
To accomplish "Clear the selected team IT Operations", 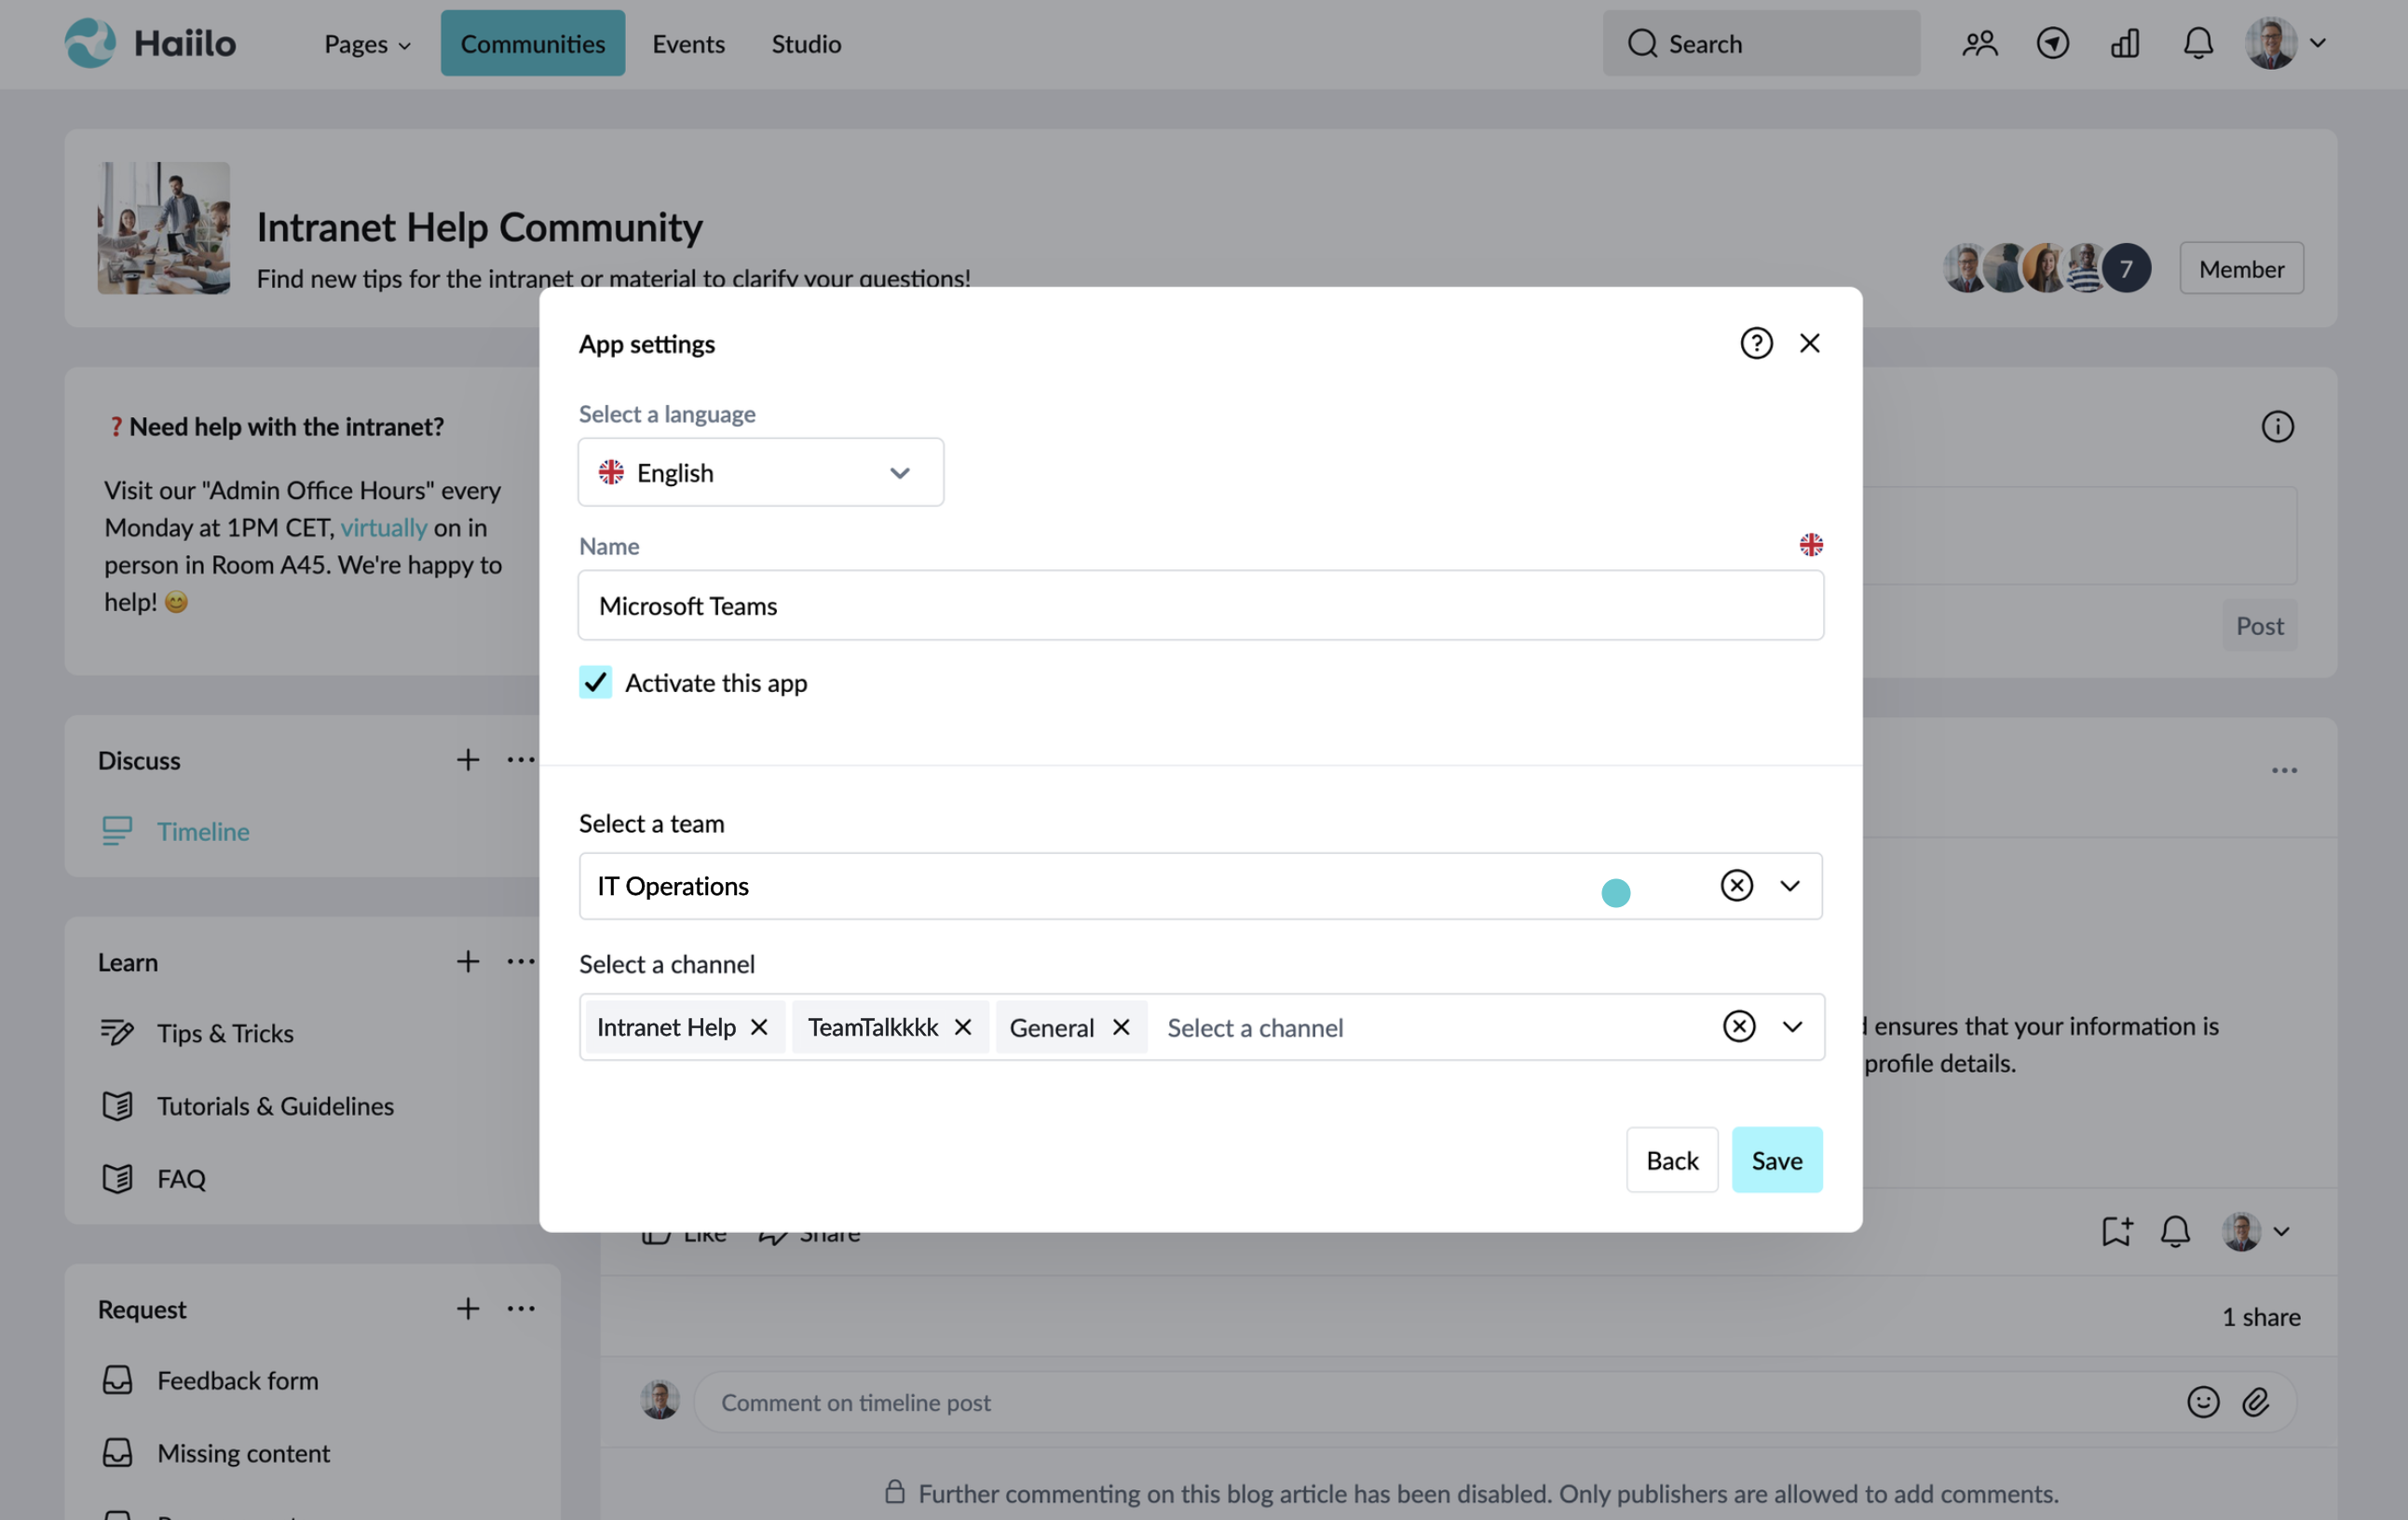I will click(x=1737, y=885).
